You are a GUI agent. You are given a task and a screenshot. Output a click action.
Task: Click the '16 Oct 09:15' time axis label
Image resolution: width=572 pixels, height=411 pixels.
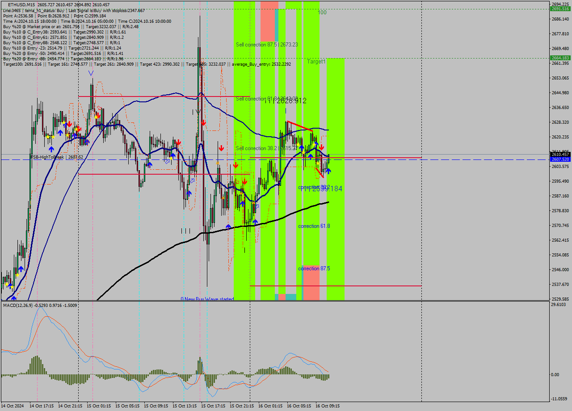coord(327,406)
